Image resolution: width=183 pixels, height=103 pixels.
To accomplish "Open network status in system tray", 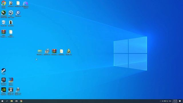I will (x=167, y=101).
